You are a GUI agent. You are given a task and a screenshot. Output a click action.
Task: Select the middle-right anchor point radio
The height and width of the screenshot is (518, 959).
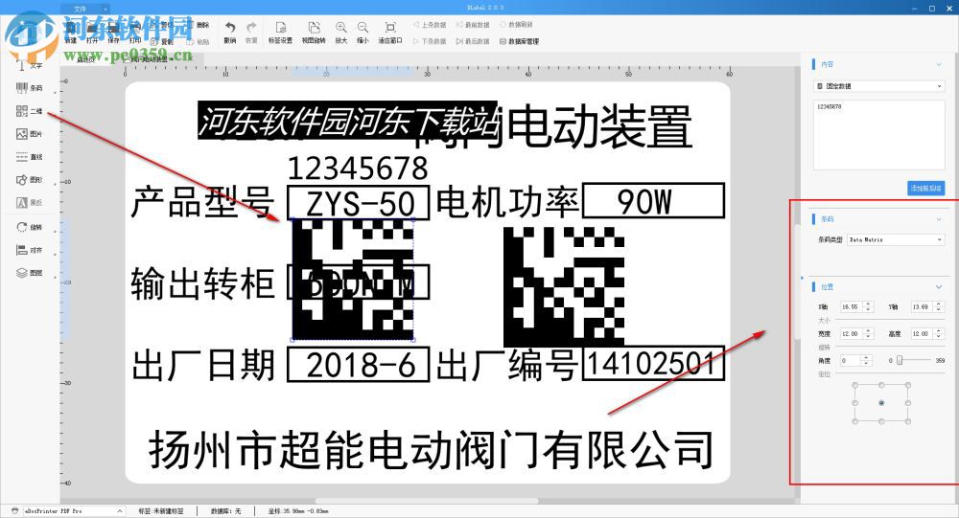coord(908,403)
